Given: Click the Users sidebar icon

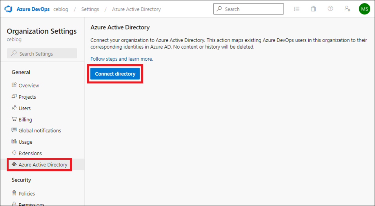Looking at the screenshot, I should [14, 108].
